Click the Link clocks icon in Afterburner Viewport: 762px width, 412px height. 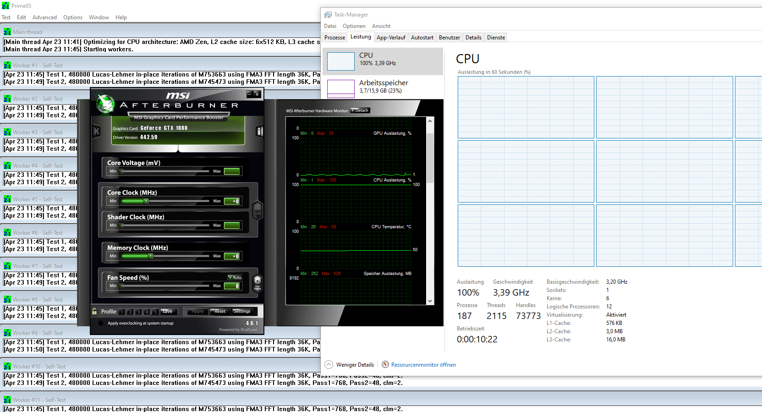[258, 210]
